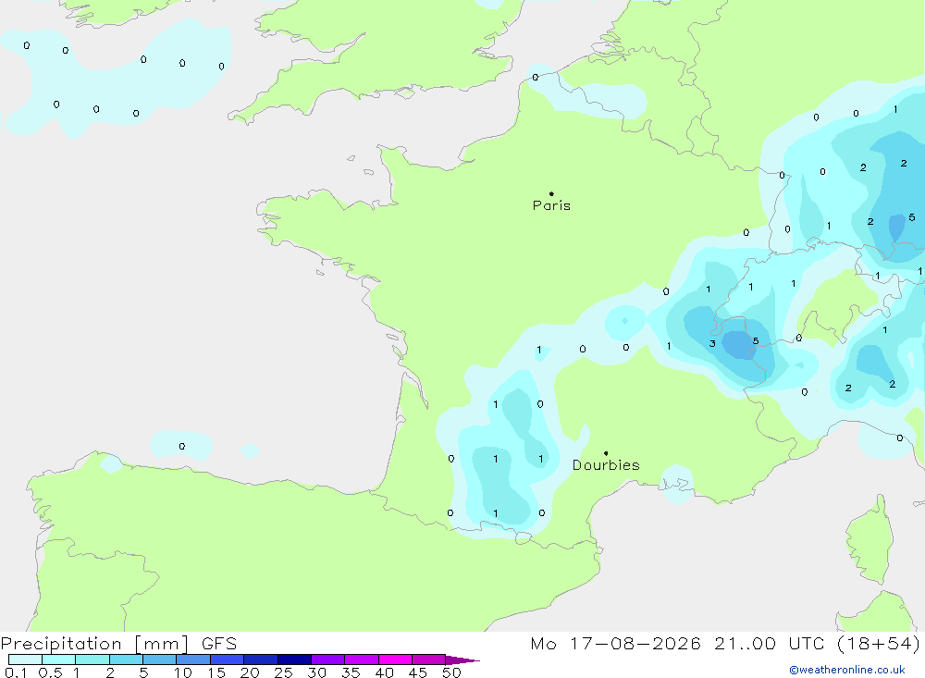
Task: Pick the 45–50 mm legend swatch
Action: coord(428,660)
